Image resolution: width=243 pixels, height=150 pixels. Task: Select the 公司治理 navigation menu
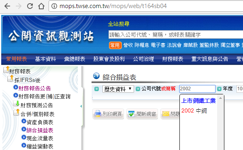[143, 59]
